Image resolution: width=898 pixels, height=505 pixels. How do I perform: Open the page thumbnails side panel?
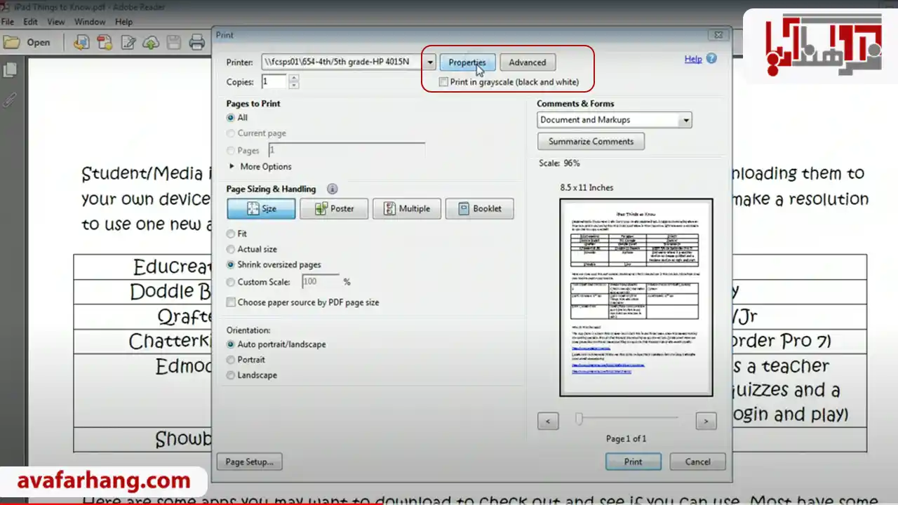point(10,71)
